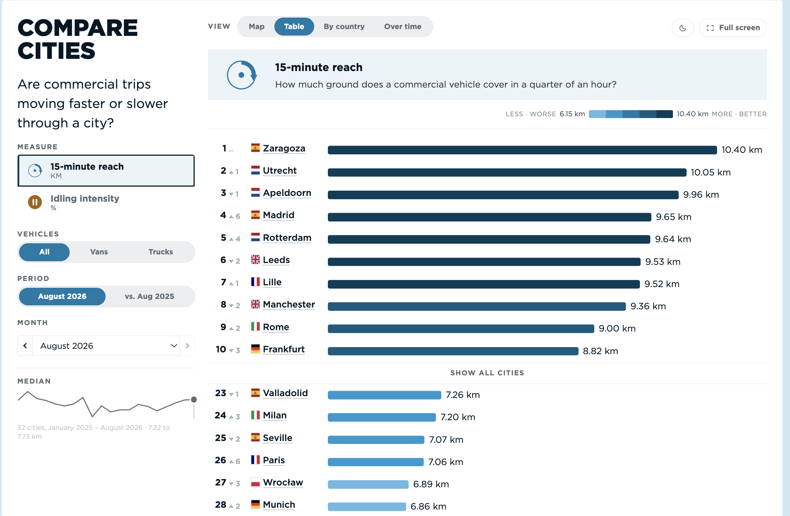Enter Full screen mode

click(x=733, y=28)
